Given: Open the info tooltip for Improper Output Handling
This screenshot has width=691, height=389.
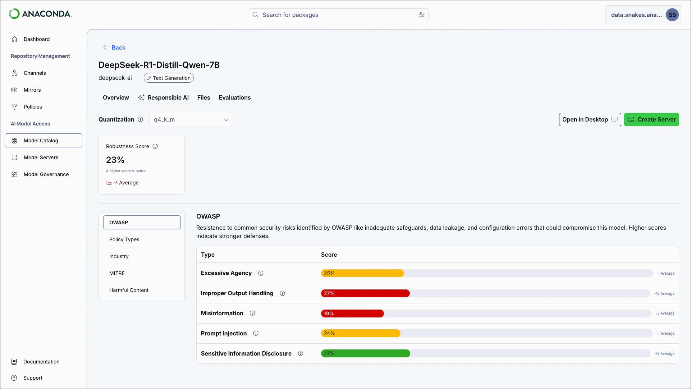Looking at the screenshot, I should click(282, 293).
